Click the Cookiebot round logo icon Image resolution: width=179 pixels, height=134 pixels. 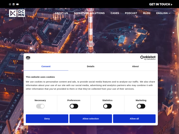tap(28, 58)
